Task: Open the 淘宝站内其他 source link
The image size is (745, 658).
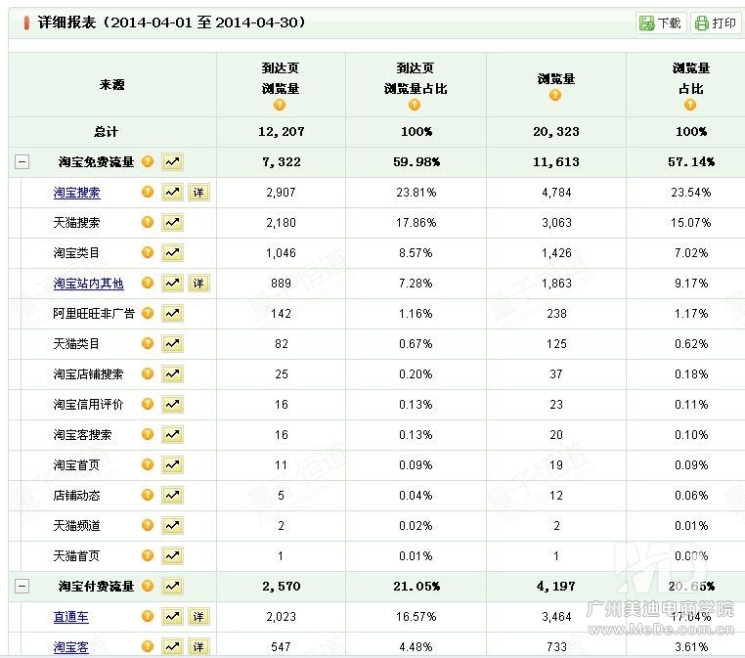Action: 88,284
